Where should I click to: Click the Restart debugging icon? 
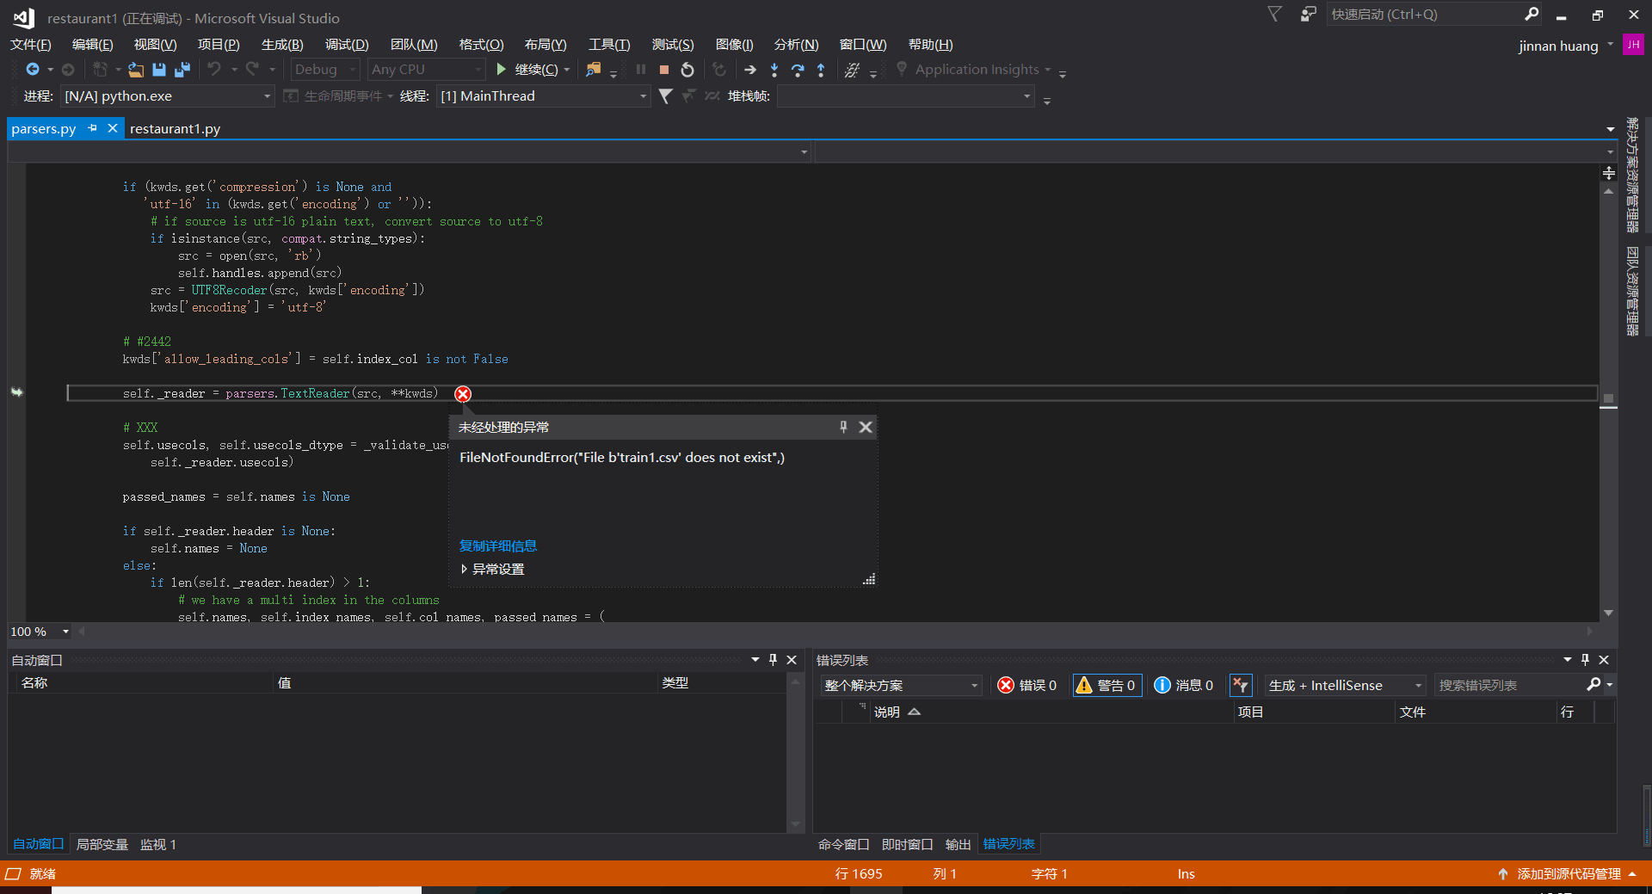coord(687,70)
